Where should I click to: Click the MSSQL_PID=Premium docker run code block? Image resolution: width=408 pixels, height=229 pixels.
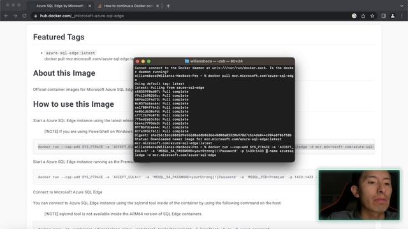click(x=175, y=177)
